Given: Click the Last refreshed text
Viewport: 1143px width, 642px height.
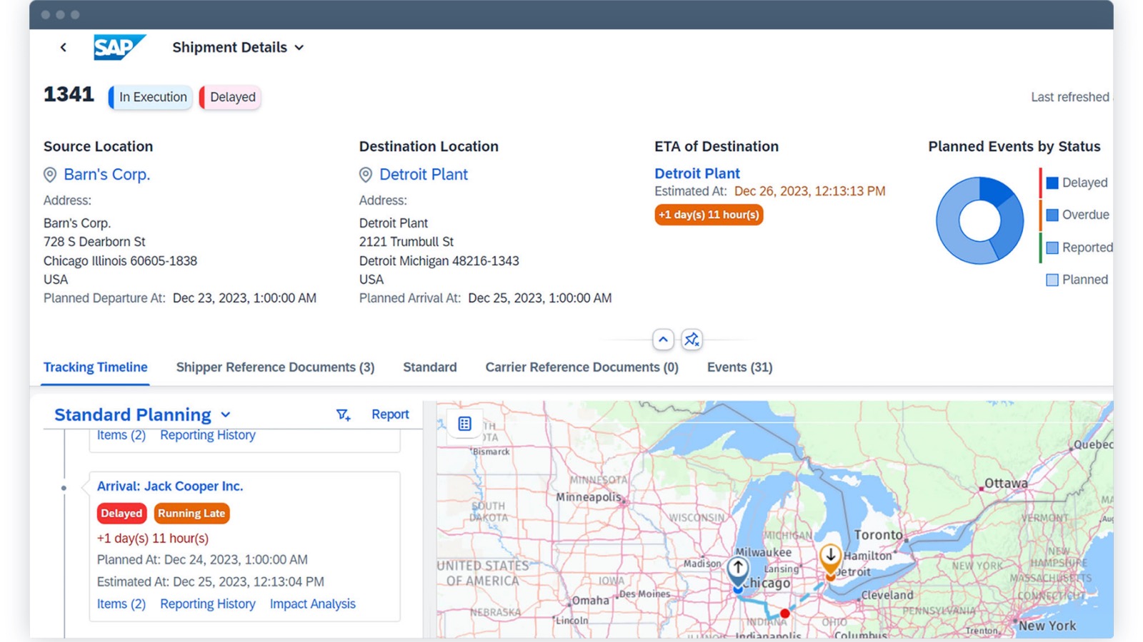Looking at the screenshot, I should click(1071, 97).
